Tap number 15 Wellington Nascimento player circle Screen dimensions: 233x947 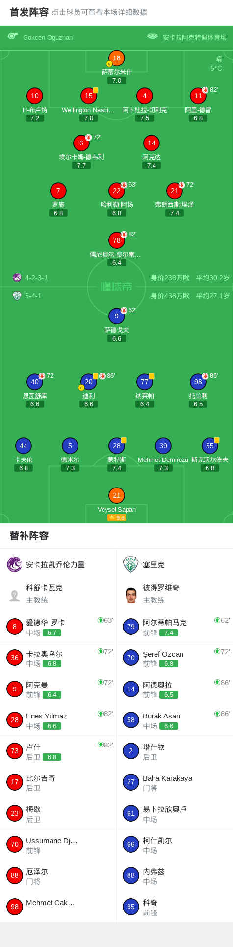(89, 96)
